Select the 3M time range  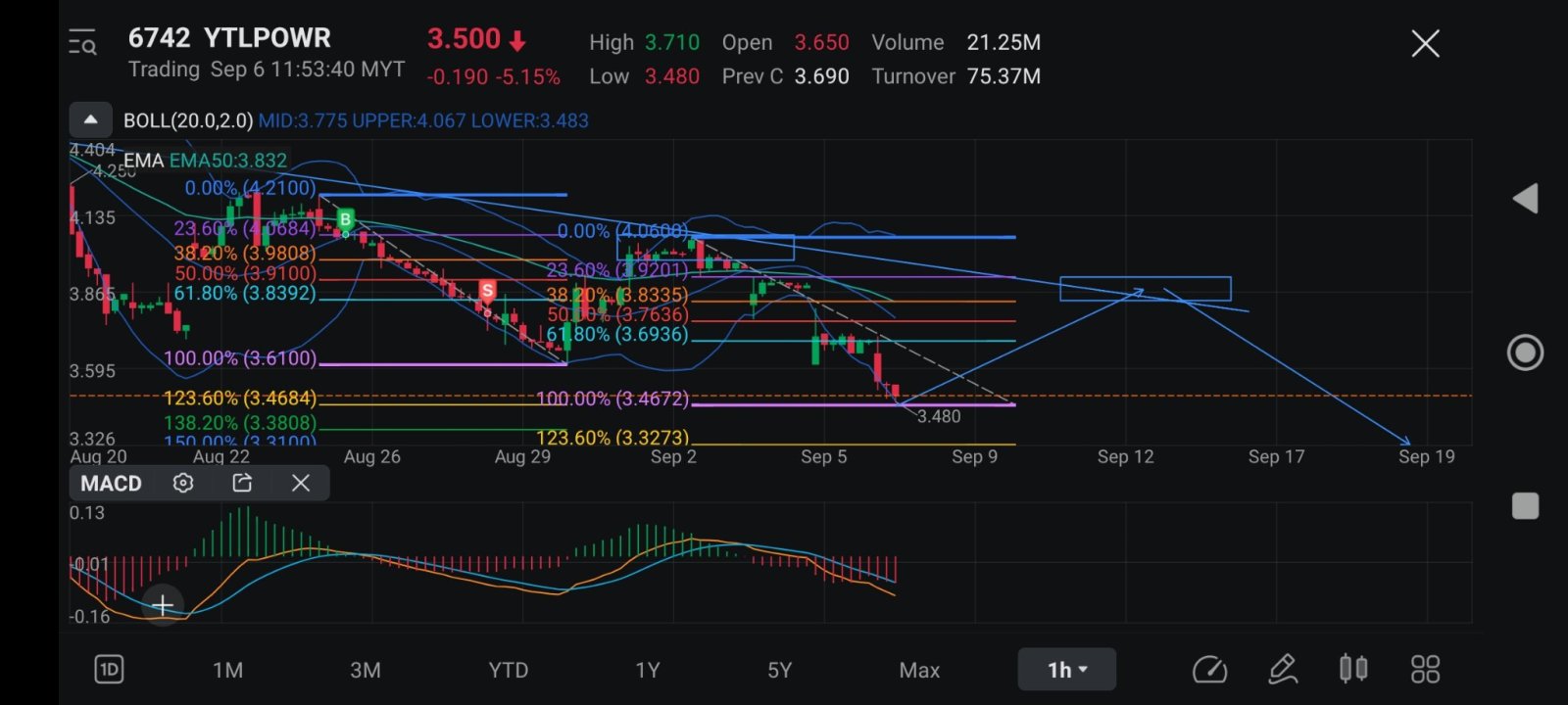[x=366, y=670]
